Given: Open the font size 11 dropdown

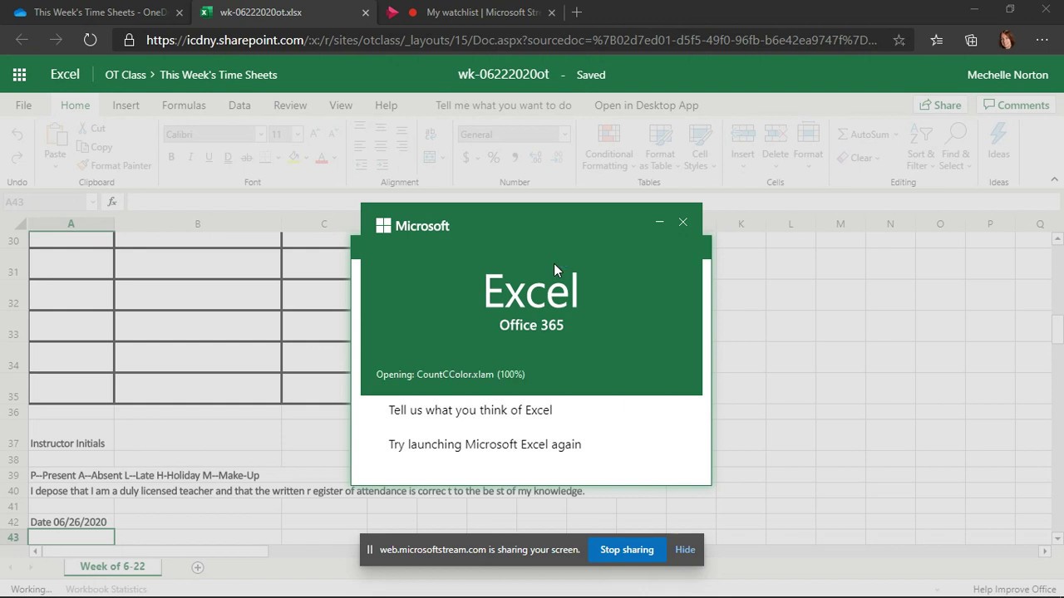Looking at the screenshot, I should coord(298,135).
